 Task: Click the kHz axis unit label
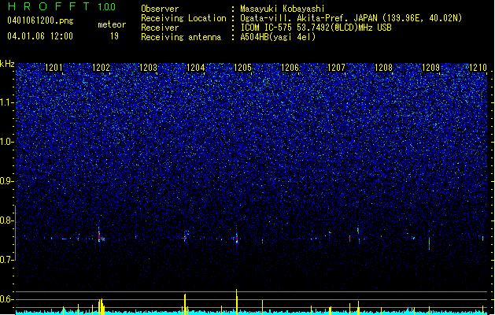click(x=7, y=64)
